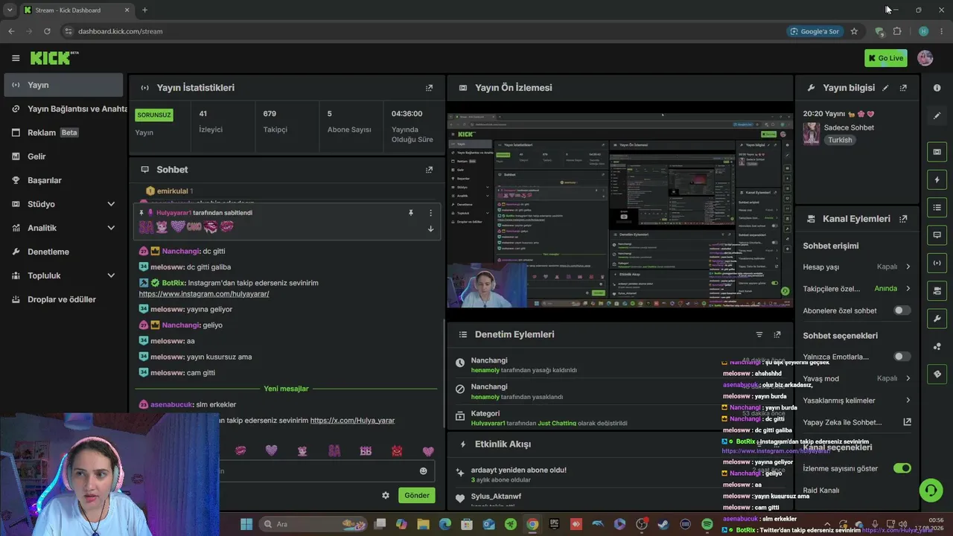Click the stream thumbnail in Yayın bilgisi
Image resolution: width=953 pixels, height=536 pixels.
(x=811, y=133)
